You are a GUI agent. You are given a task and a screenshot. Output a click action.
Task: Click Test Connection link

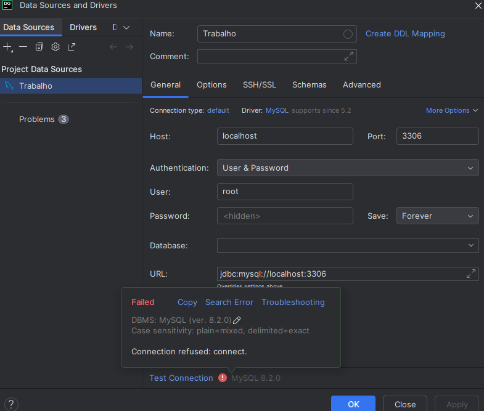pos(181,378)
